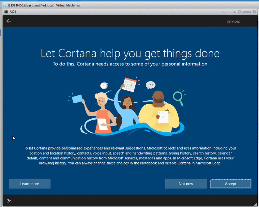259x207 pixels.
Task: Click the AI03 console monitor icon
Action: pos(6,12)
